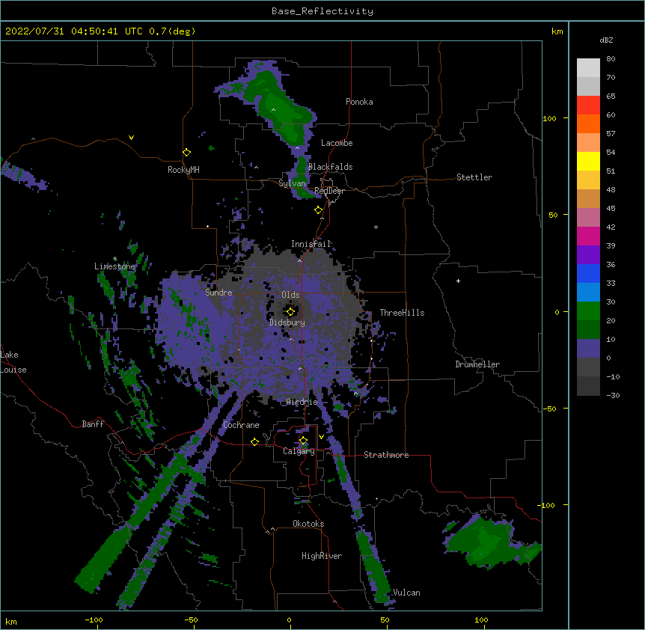Click the Olds label
The height and width of the screenshot is (630, 645).
(x=290, y=295)
